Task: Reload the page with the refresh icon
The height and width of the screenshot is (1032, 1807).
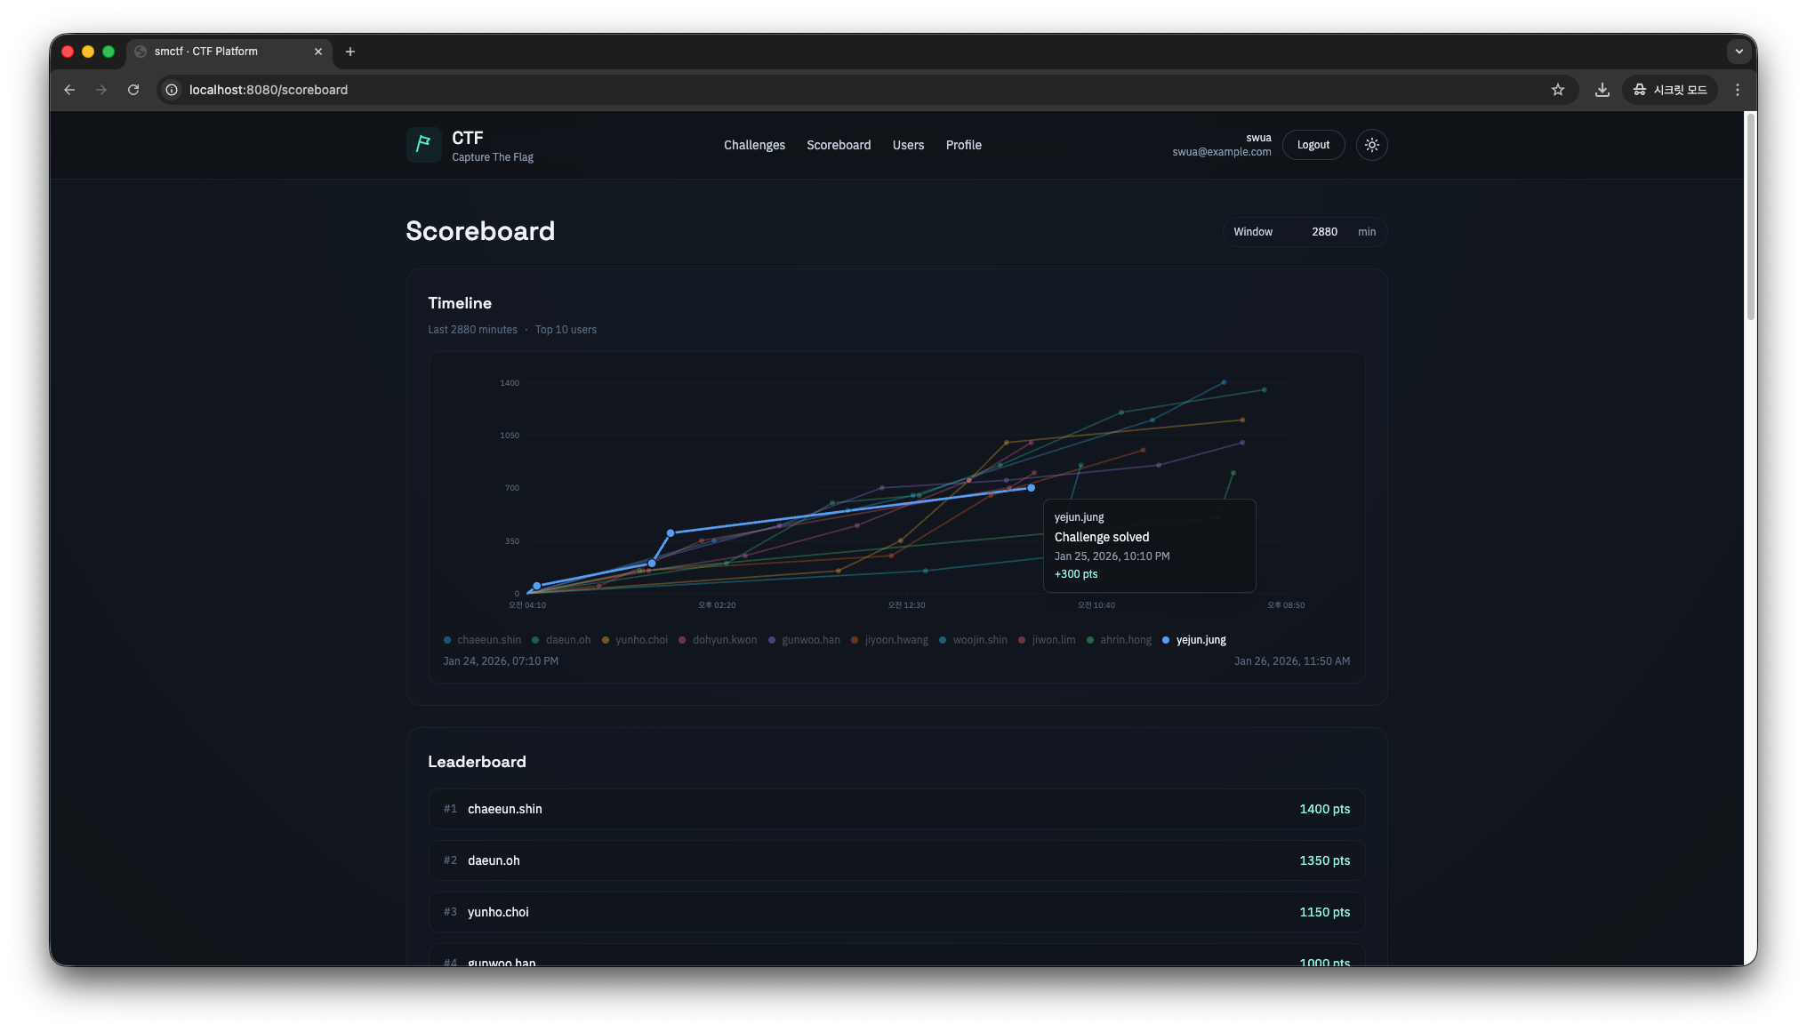Action: coord(133,90)
